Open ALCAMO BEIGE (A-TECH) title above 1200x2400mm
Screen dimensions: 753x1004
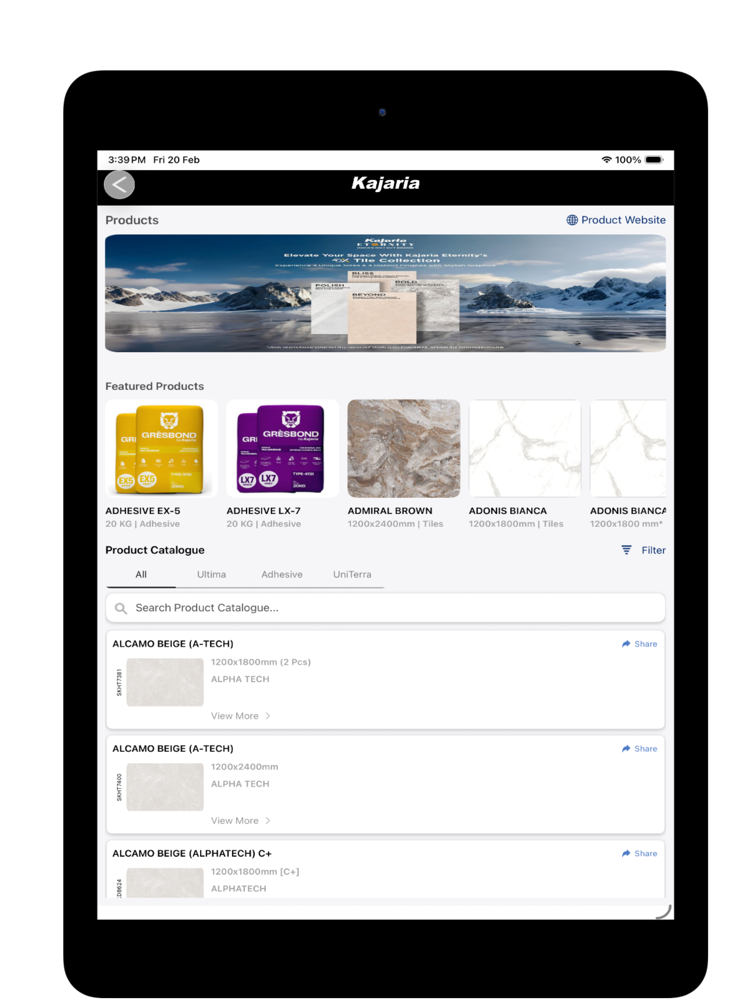click(173, 749)
